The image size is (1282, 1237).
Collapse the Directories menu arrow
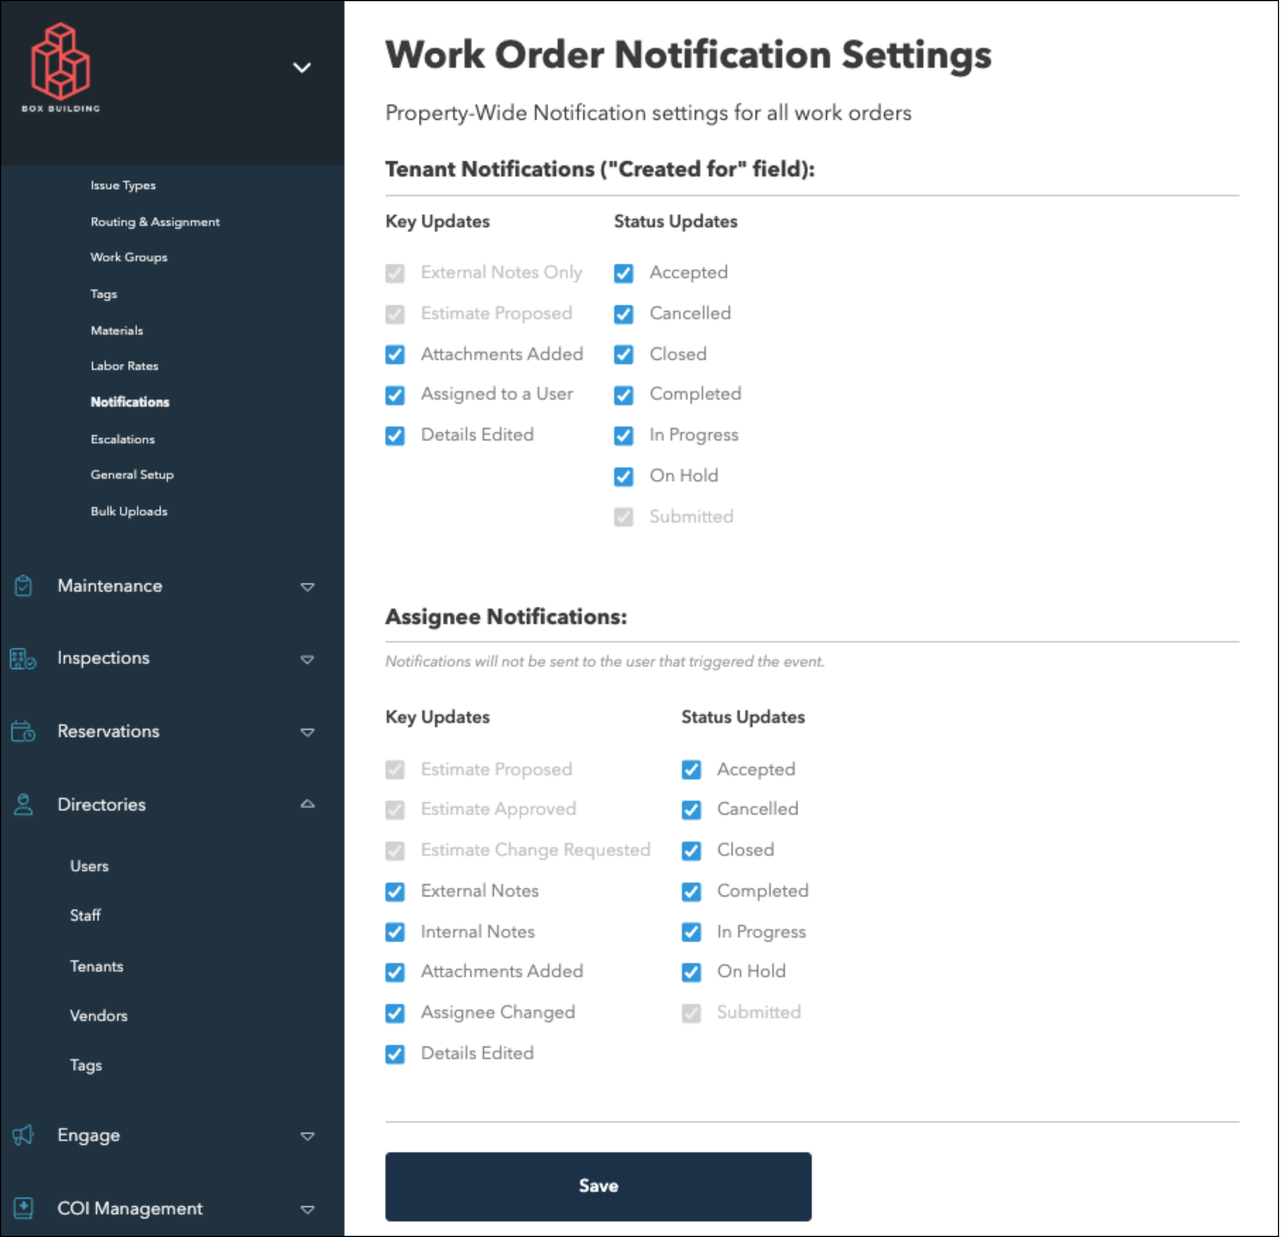(308, 804)
